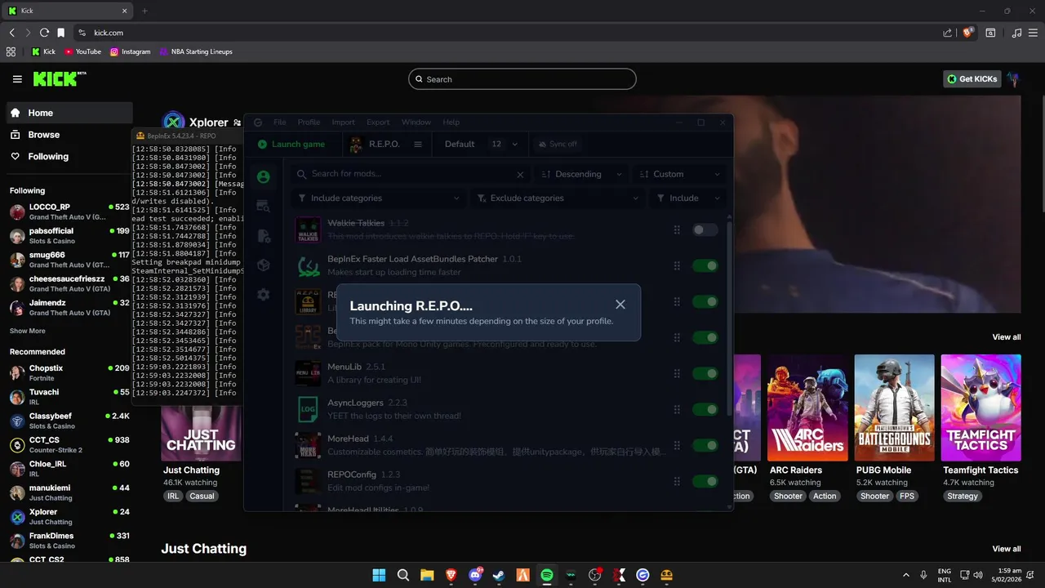Close the Launching R.E.P.O. dialog
This screenshot has height=588, width=1045.
(x=620, y=305)
